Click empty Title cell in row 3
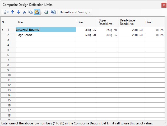 click(46, 40)
